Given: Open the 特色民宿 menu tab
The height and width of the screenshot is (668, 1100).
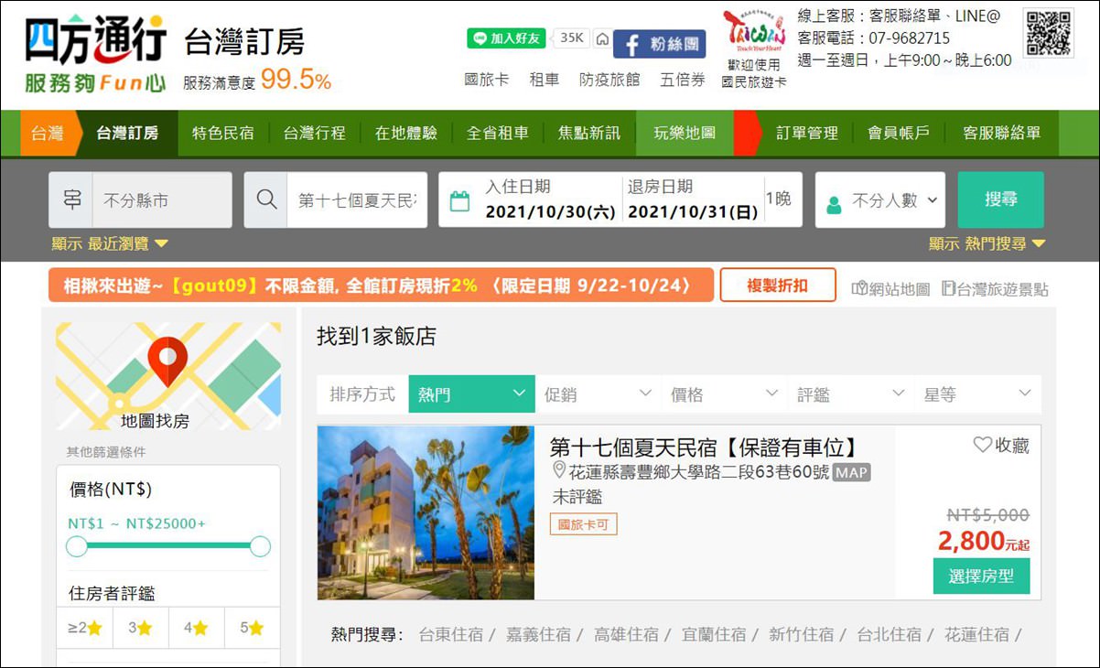Looking at the screenshot, I should coord(222,133).
